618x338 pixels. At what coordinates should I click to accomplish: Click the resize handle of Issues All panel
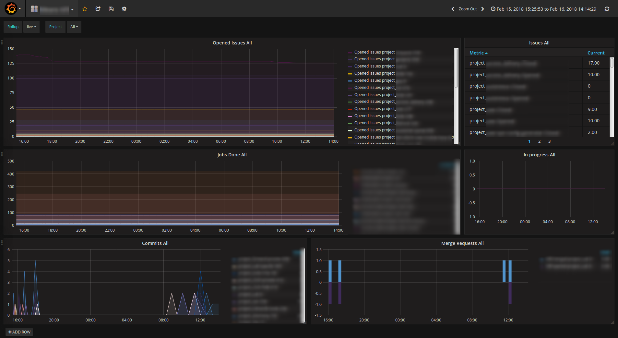[612, 144]
